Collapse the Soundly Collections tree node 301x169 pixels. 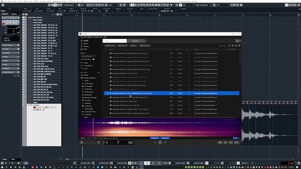pyautogui.click(x=80, y=78)
